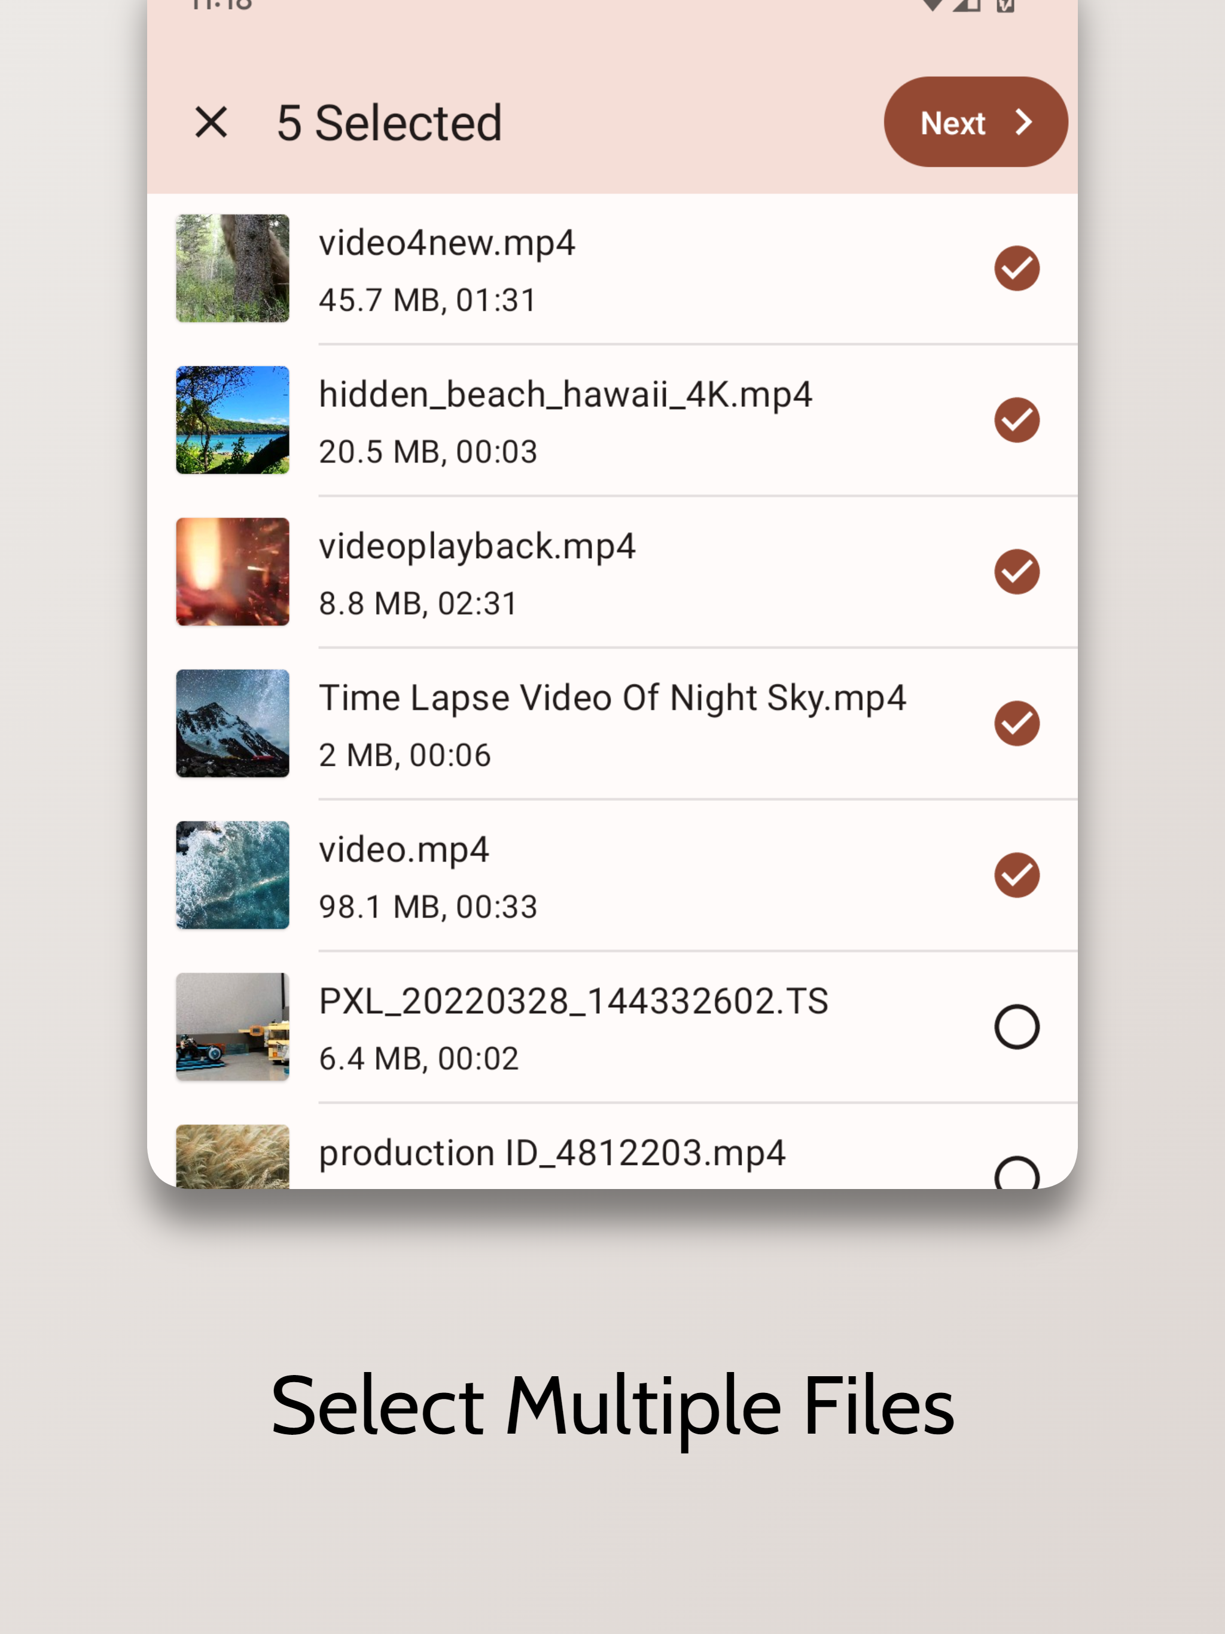Tap the Hawaii beach video thumbnail
The height and width of the screenshot is (1634, 1225).
[x=233, y=420]
